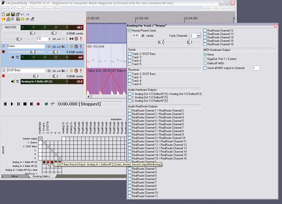Toggle snap icon in the toolbar

pyautogui.click(x=27, y=19)
